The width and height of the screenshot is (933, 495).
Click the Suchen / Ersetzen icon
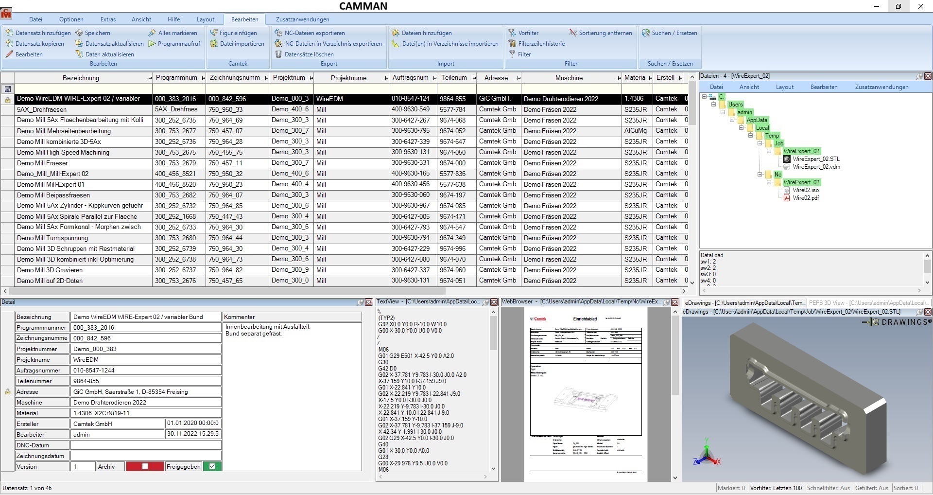tap(646, 33)
